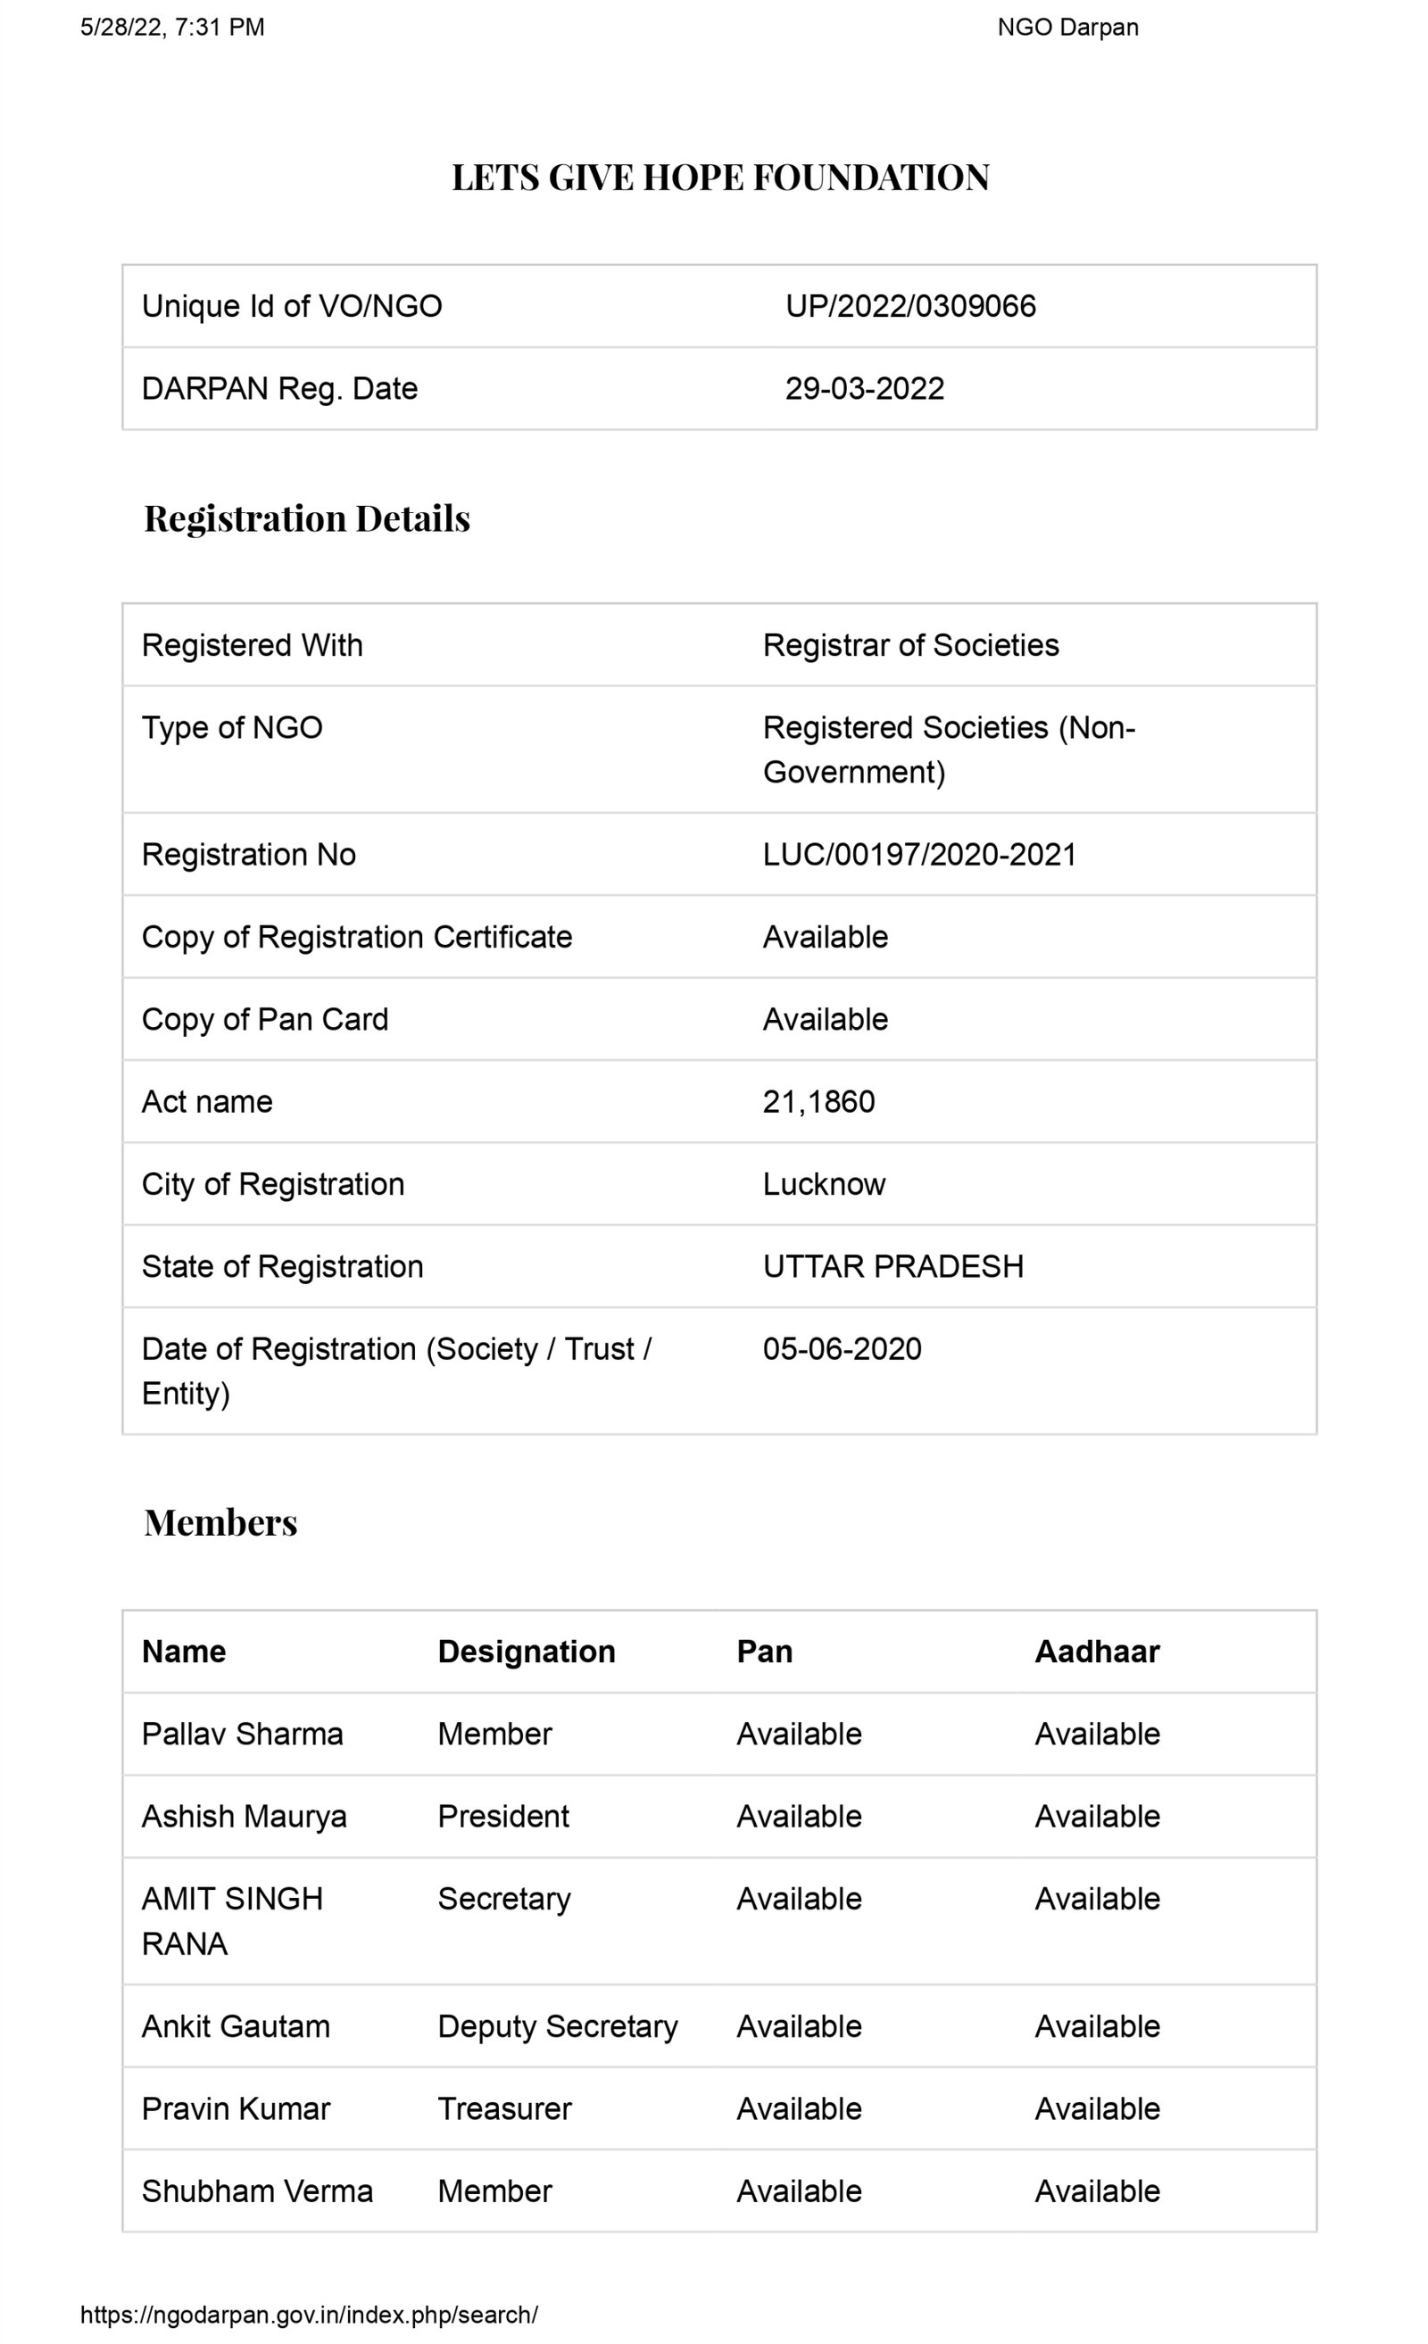Screen dimensions: 1428x2344
Task: Click UTTAR PRADESH state value
Action: (892, 1266)
